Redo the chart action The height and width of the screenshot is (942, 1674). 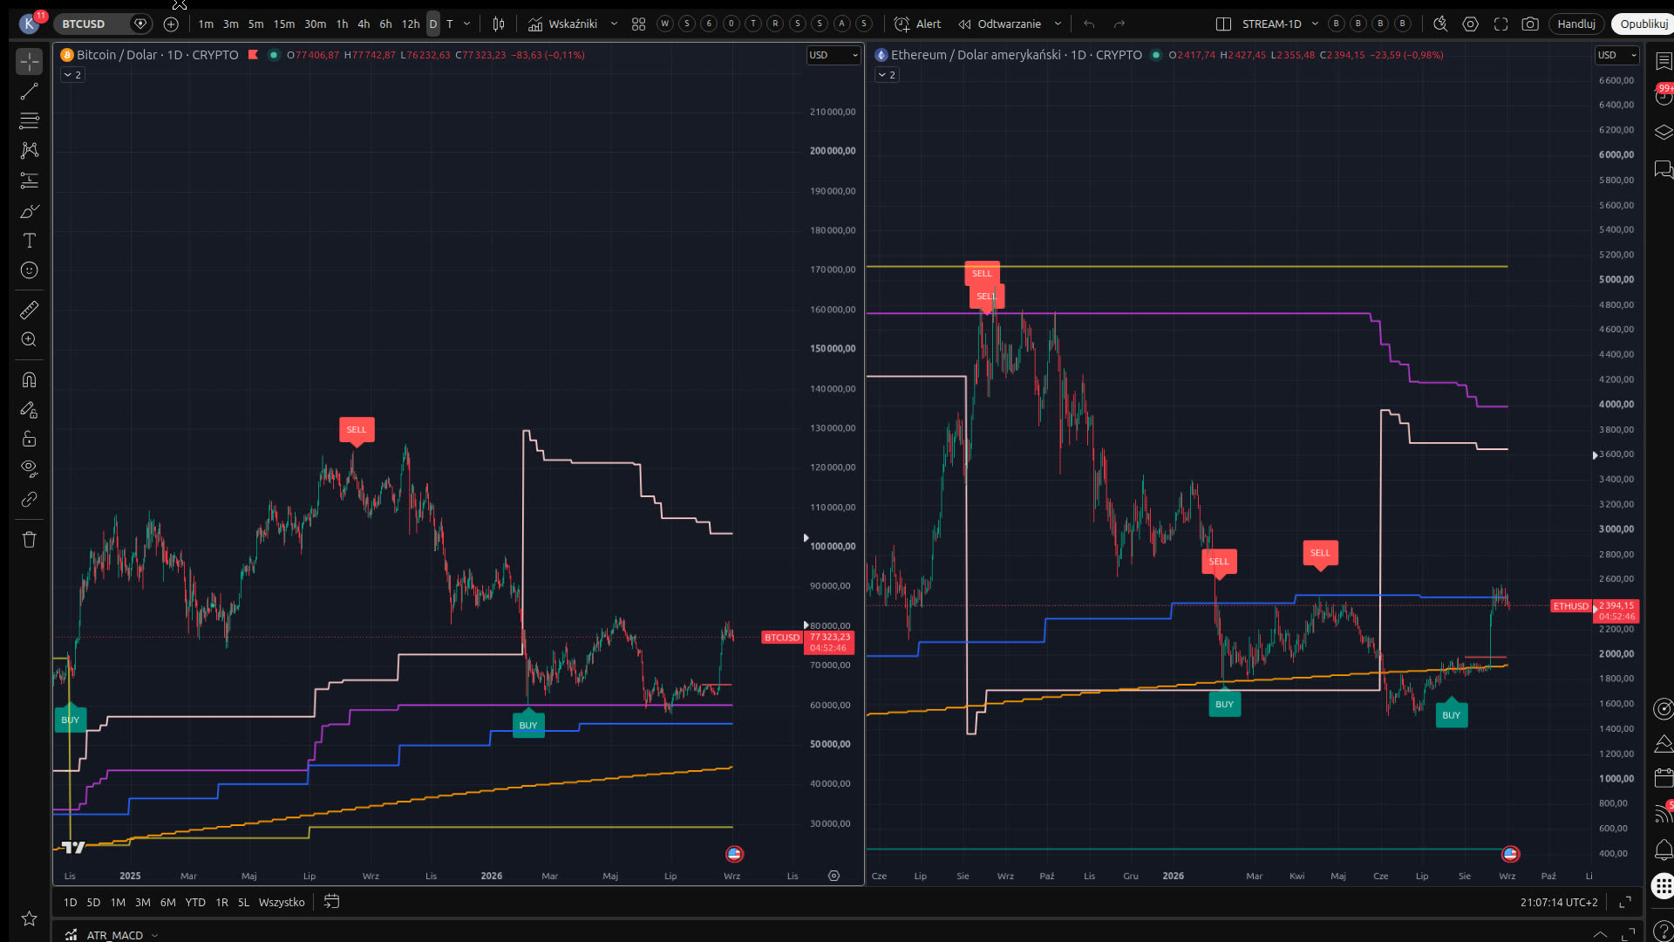pyautogui.click(x=1119, y=24)
